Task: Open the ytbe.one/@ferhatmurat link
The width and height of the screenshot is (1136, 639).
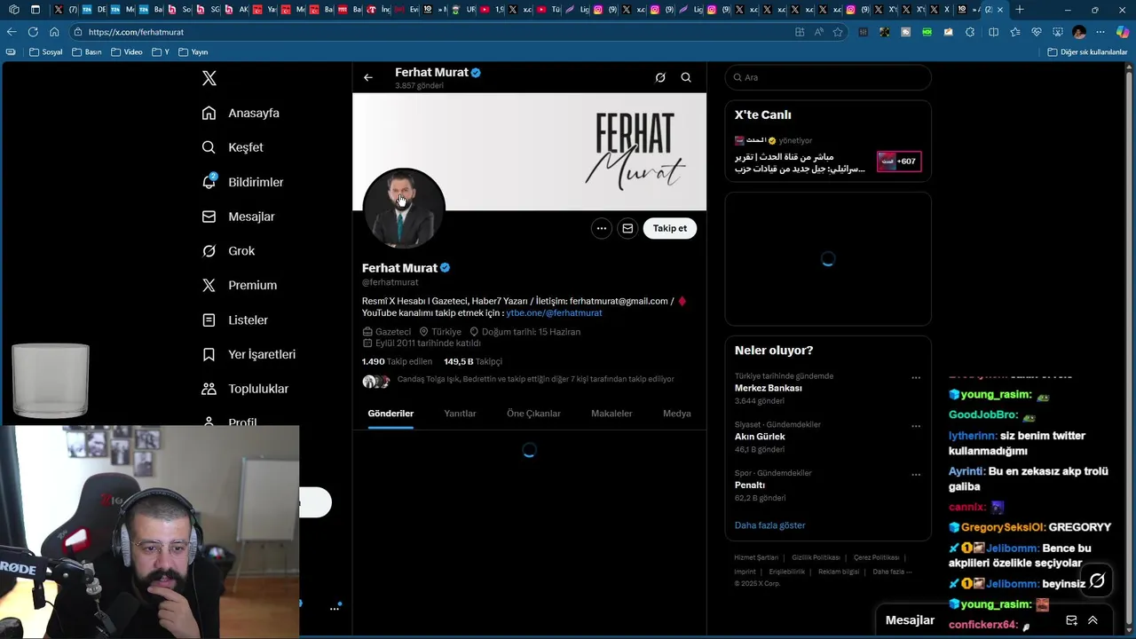Action: coord(554,313)
